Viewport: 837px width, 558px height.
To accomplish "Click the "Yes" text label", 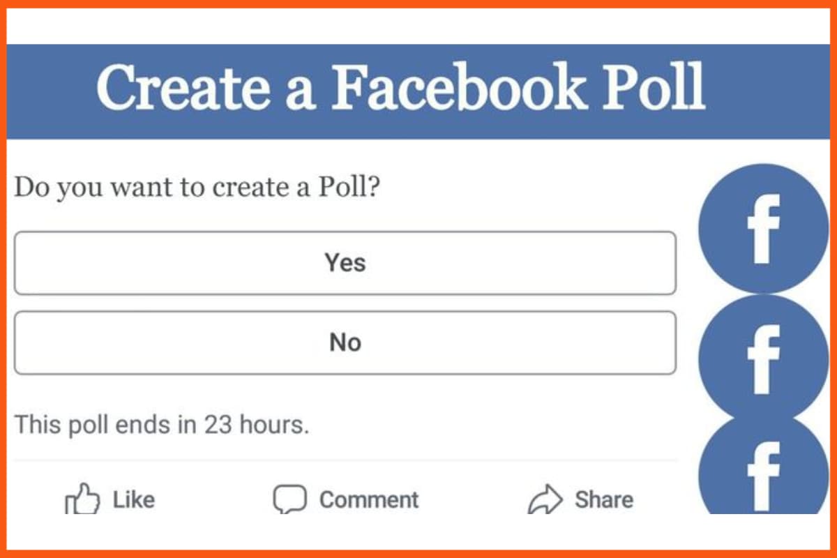I will [345, 263].
